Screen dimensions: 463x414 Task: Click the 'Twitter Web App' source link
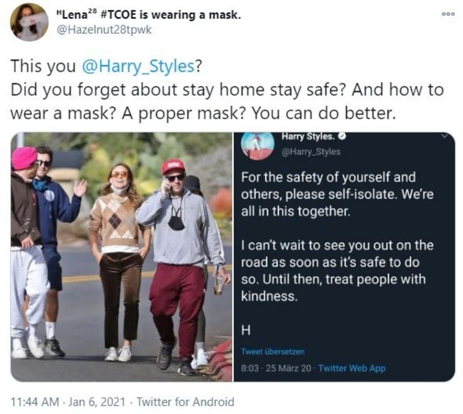[x=352, y=368]
